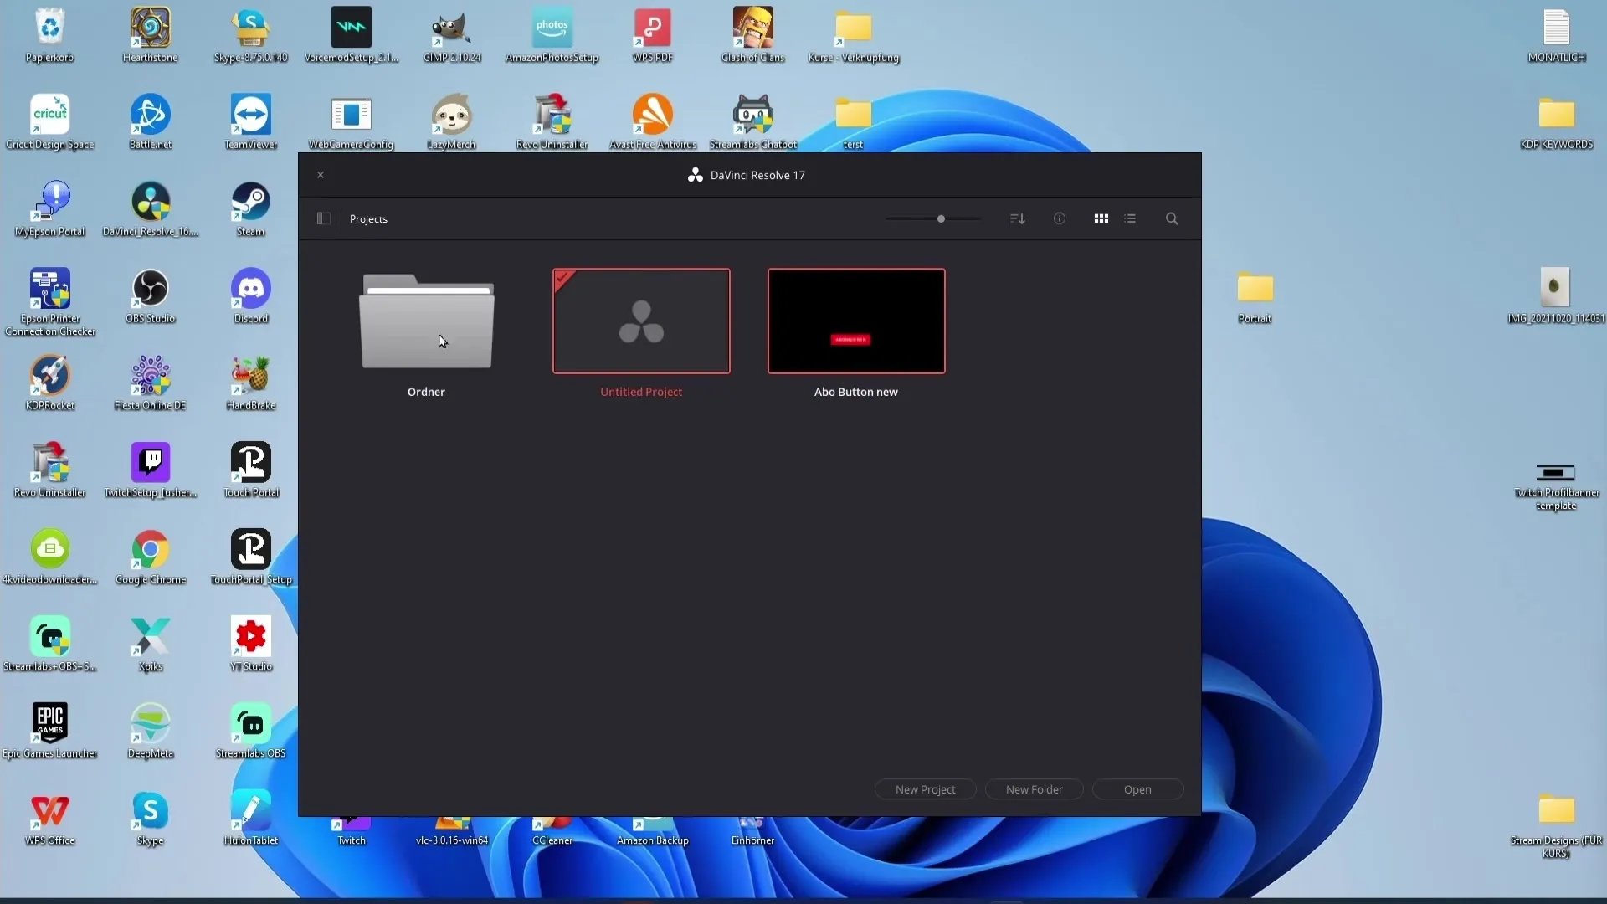
Task: Click the sort options icon in Projects panel
Action: tap(1017, 218)
